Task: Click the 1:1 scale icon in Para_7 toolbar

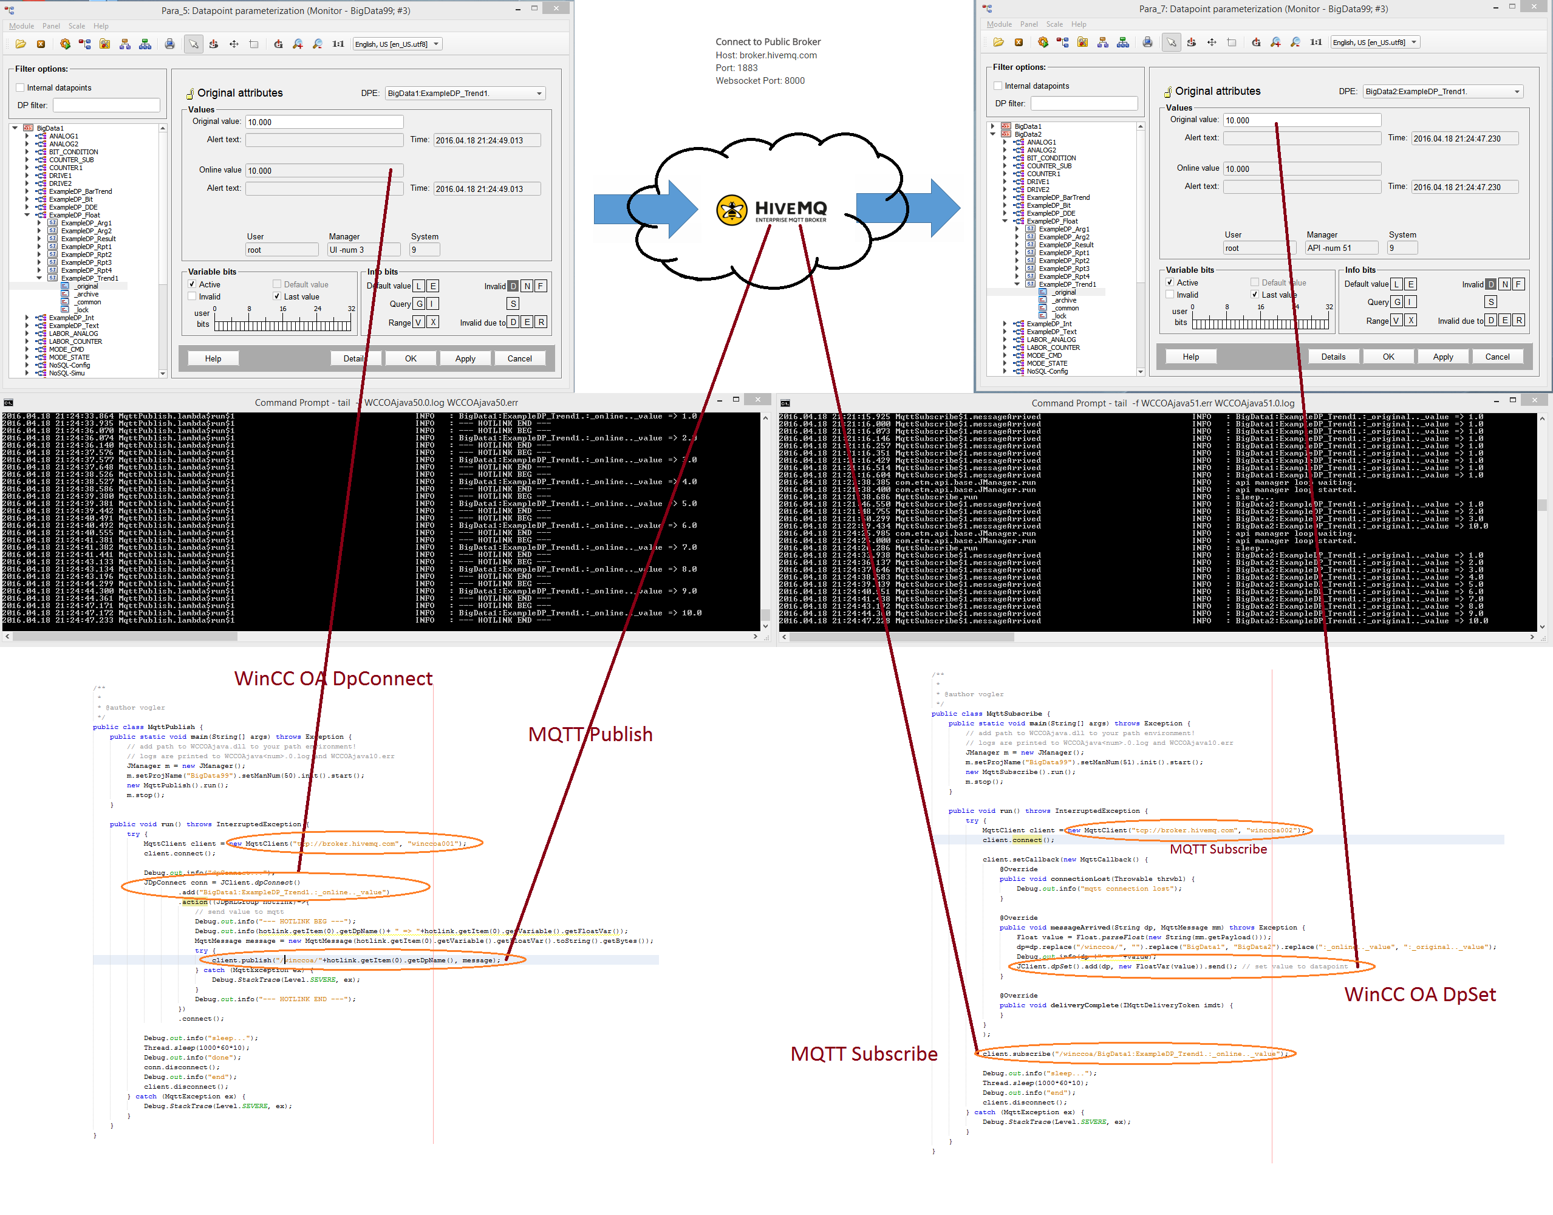Action: (x=1316, y=43)
